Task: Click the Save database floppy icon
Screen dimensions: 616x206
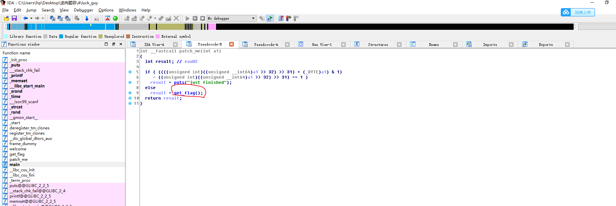Action: coord(14,18)
